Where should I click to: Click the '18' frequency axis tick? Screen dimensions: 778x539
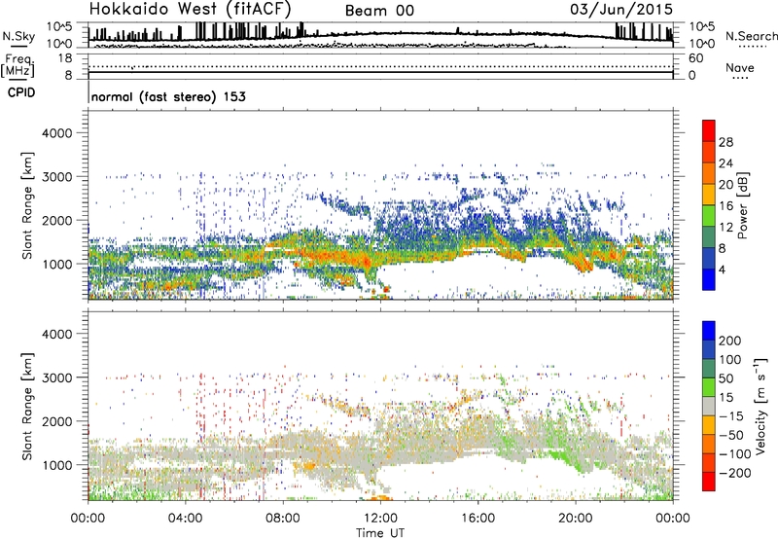click(65, 58)
